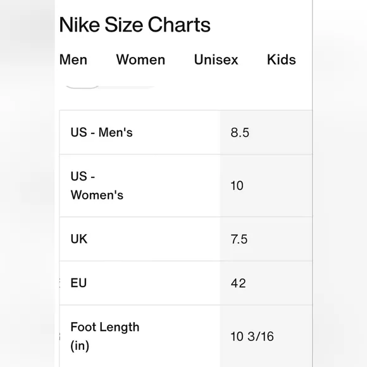Toggle the partially hidden unit switch pill
This screenshot has width=367, height=367.
pos(82,86)
